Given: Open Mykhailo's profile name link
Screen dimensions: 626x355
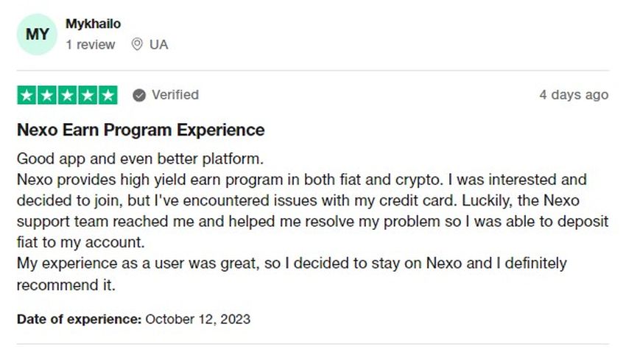Looking at the screenshot, I should [x=93, y=24].
